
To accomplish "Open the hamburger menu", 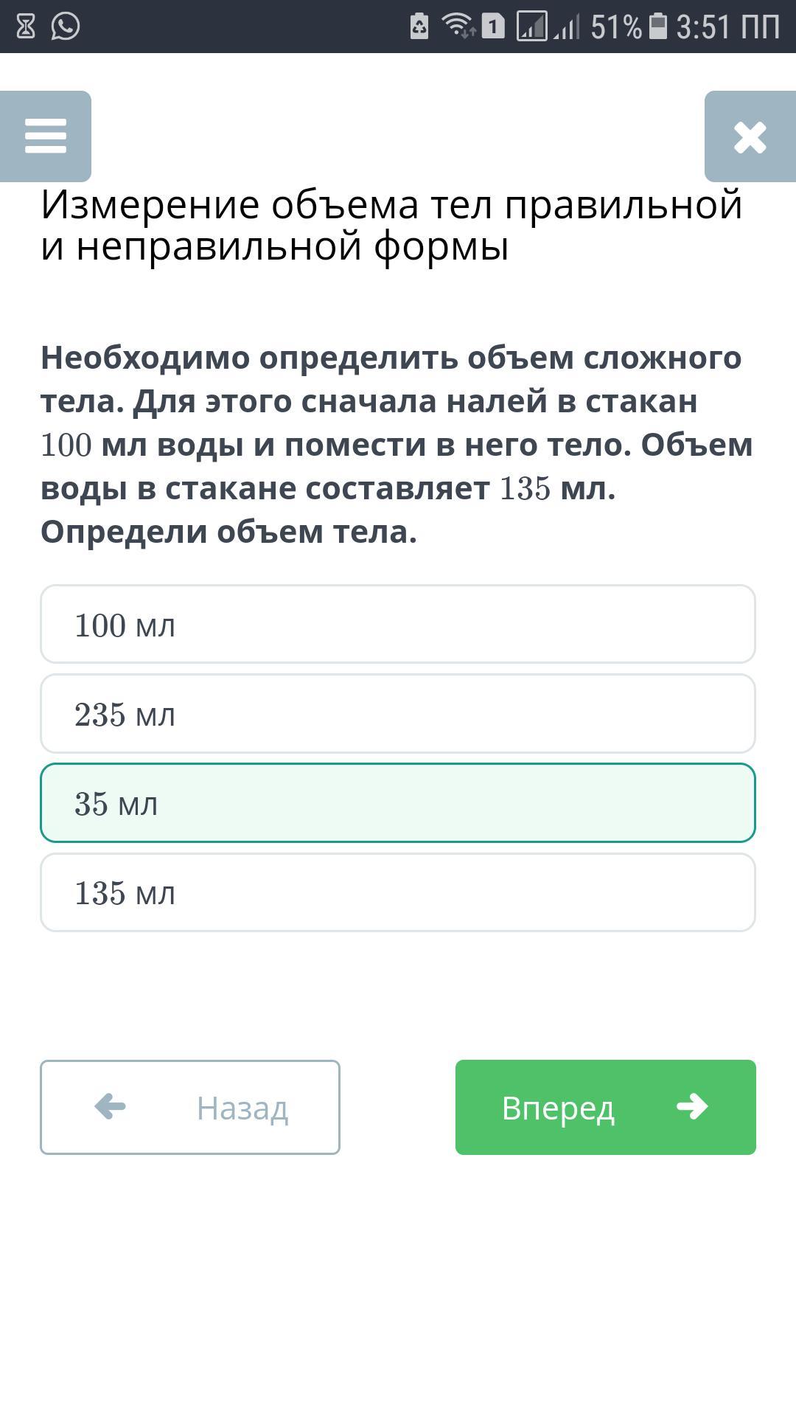I will (x=46, y=136).
